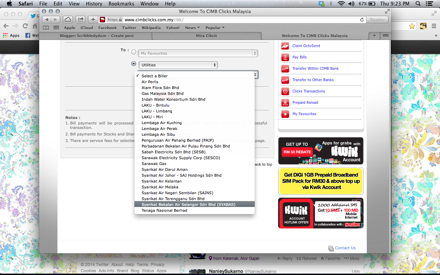Open the Apple menu
Image resolution: width=440 pixels, height=275 pixels.
pyautogui.click(x=9, y=4)
